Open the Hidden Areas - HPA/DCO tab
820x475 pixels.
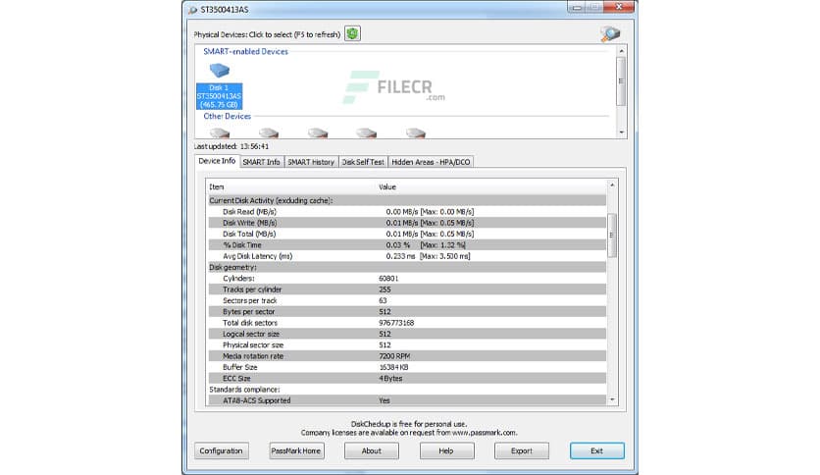tap(431, 162)
